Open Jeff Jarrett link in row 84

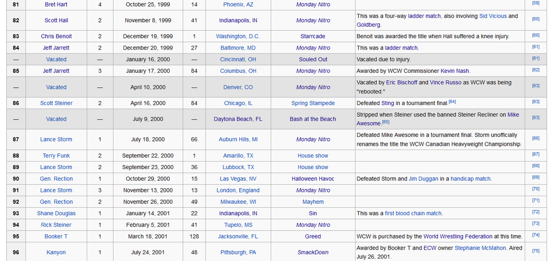pos(56,48)
